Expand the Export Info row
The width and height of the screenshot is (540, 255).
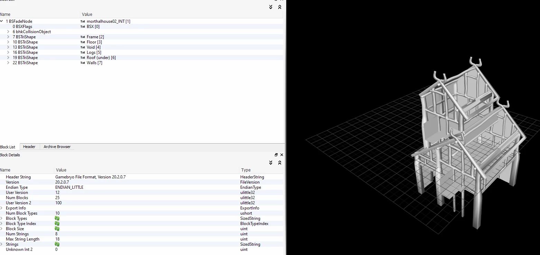point(2,208)
